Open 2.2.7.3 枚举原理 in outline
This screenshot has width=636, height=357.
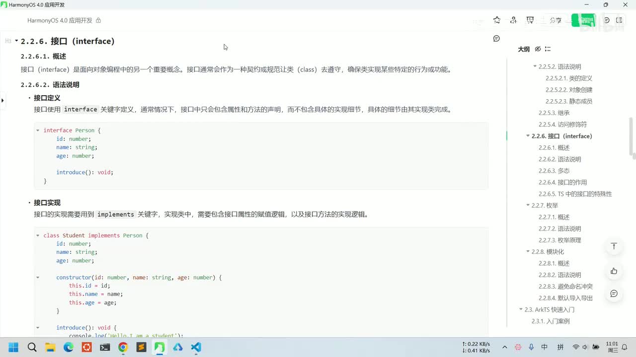coord(559,240)
